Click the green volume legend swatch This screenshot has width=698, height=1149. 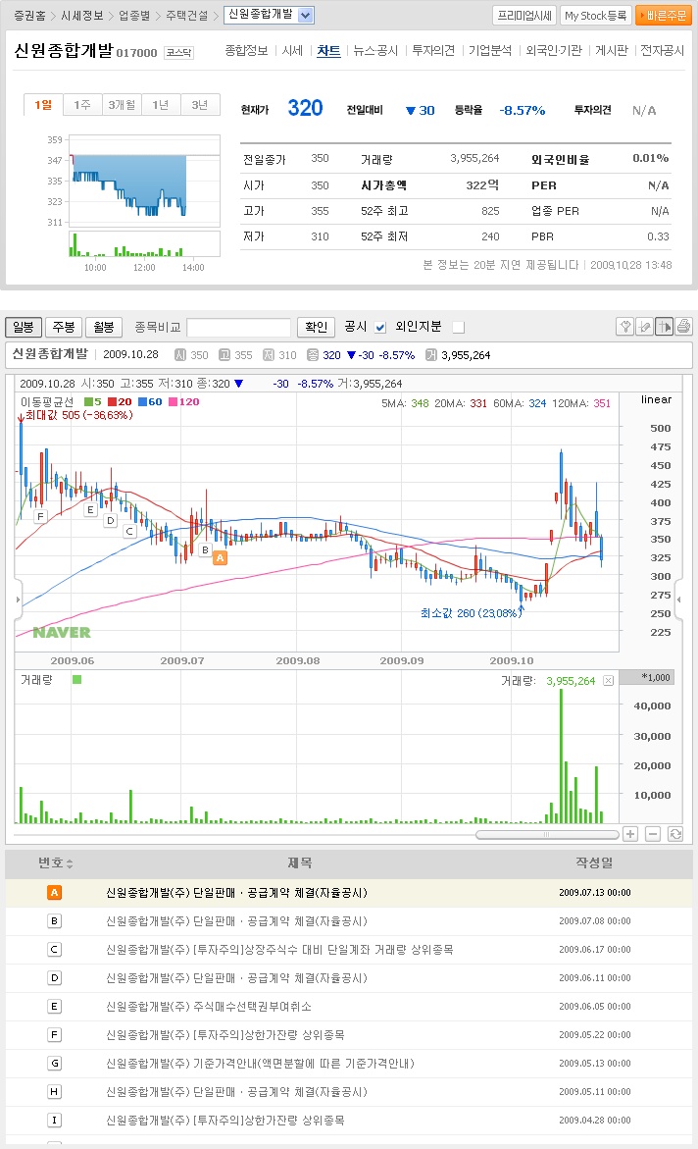[76, 679]
